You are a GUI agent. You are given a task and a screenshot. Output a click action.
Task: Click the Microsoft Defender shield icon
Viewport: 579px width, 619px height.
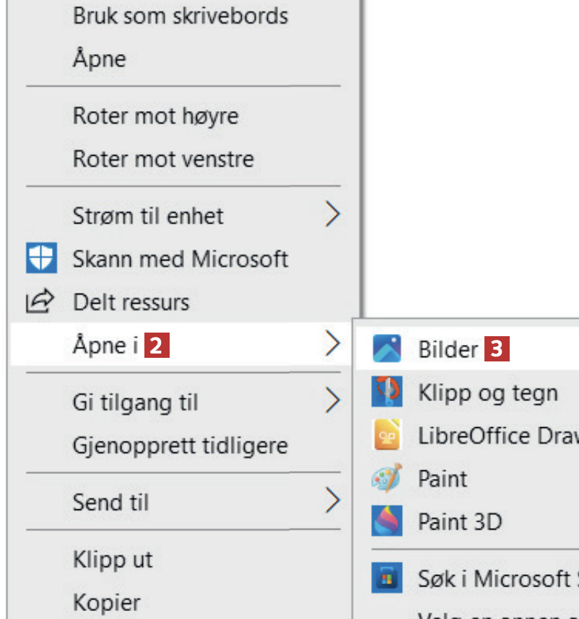41,258
